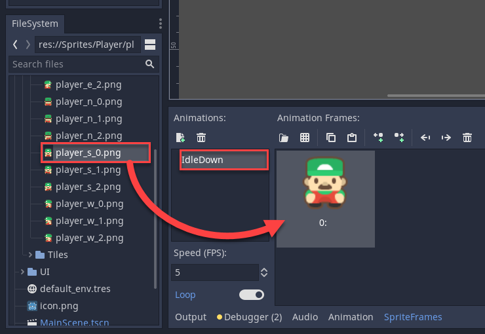Viewport: 485px width, 334px height.
Task: Select icon.png file
Action: tap(53, 306)
